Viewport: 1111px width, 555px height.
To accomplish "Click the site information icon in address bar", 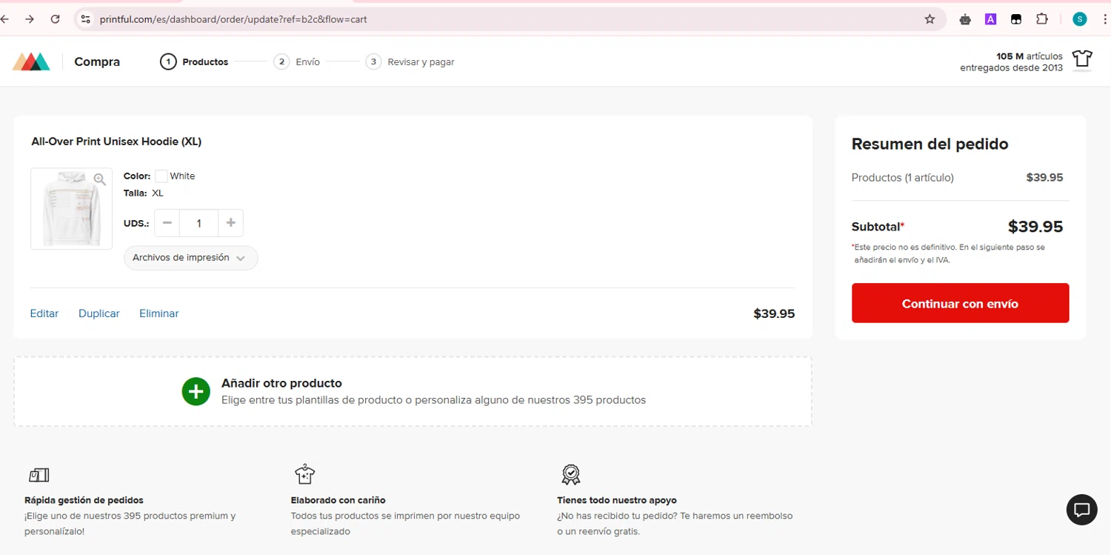I will (86, 19).
